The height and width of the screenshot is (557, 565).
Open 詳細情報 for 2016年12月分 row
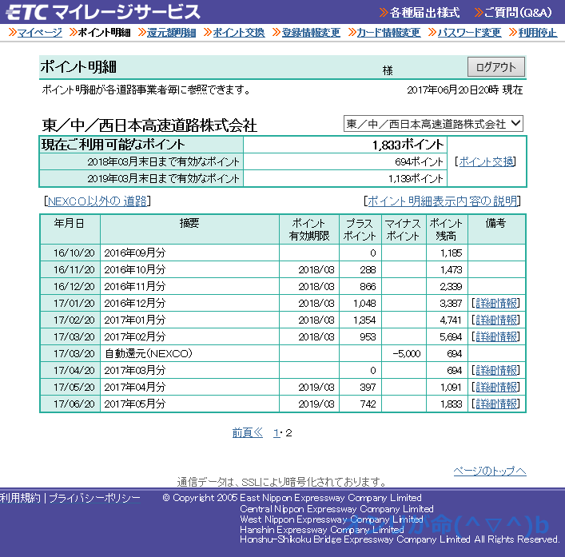[496, 304]
